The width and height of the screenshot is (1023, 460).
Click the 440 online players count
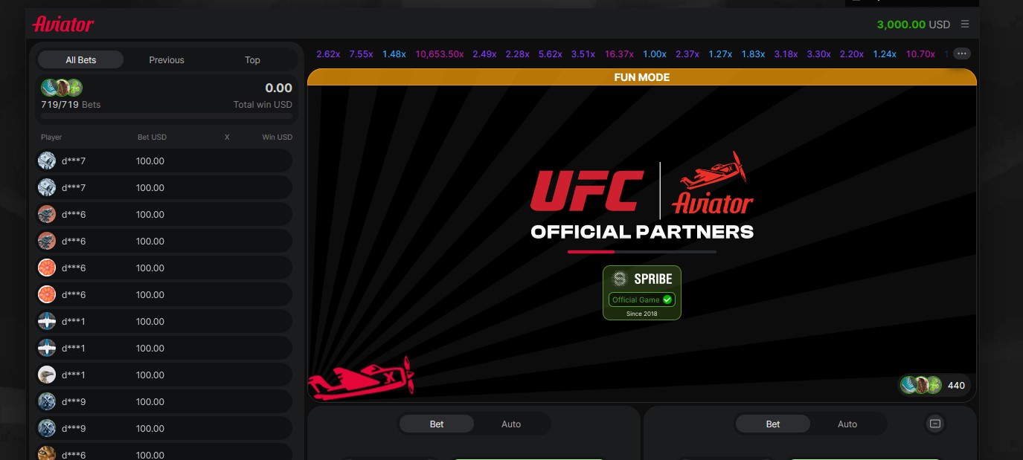tap(956, 385)
